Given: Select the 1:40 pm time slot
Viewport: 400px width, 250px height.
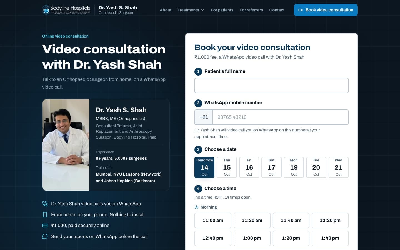Looking at the screenshot, I should click(x=330, y=238).
